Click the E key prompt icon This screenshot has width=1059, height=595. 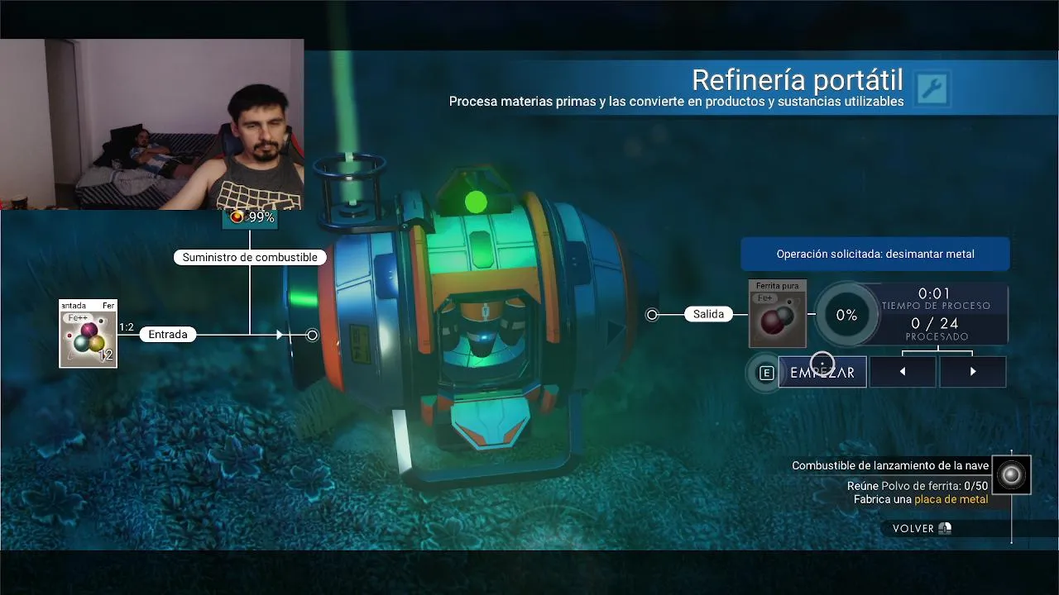[766, 373]
